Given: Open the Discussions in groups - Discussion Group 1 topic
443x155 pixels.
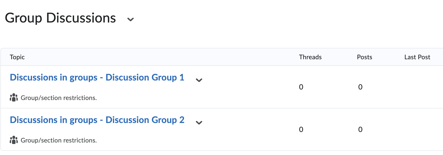Looking at the screenshot, I should (x=97, y=77).
